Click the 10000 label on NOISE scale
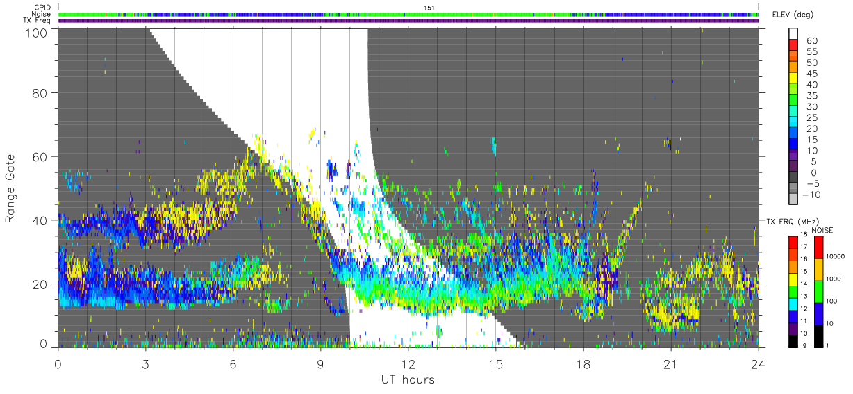Image resolution: width=853 pixels, height=394 pixels. pos(835,257)
